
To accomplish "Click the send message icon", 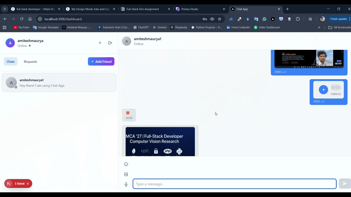I will click(x=345, y=184).
